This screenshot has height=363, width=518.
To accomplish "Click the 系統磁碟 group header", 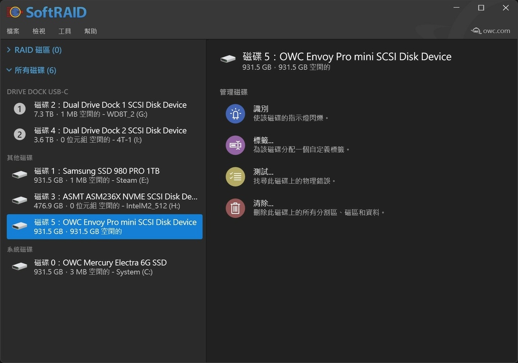I will 20,249.
